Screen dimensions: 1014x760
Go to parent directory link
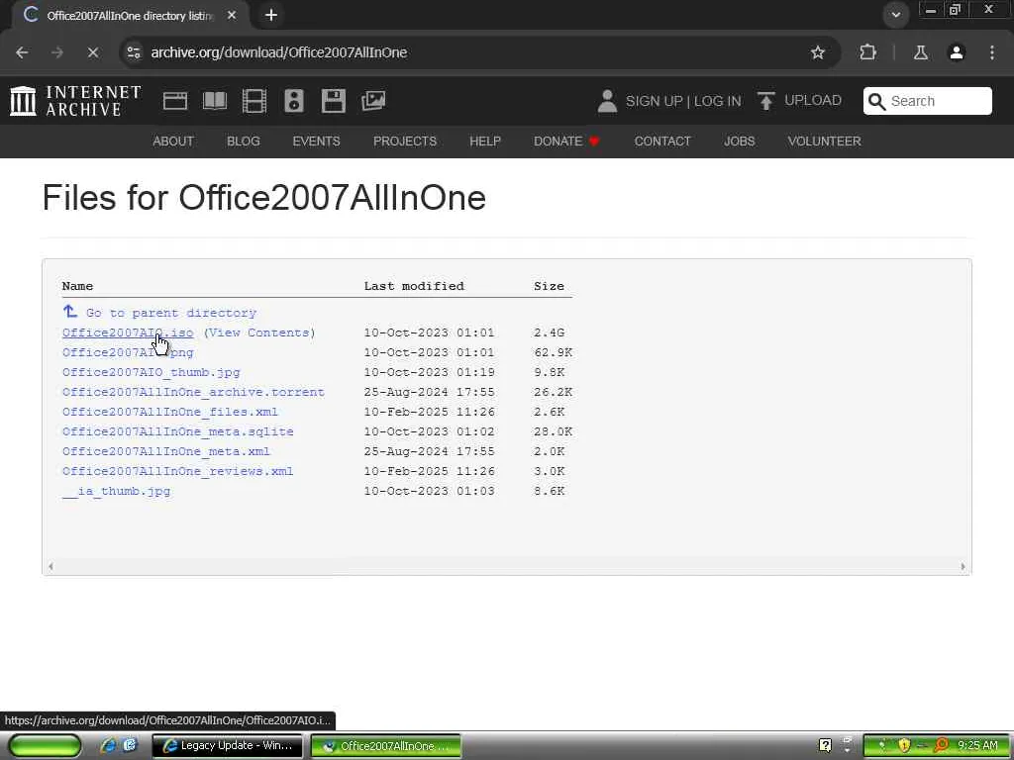pos(171,313)
